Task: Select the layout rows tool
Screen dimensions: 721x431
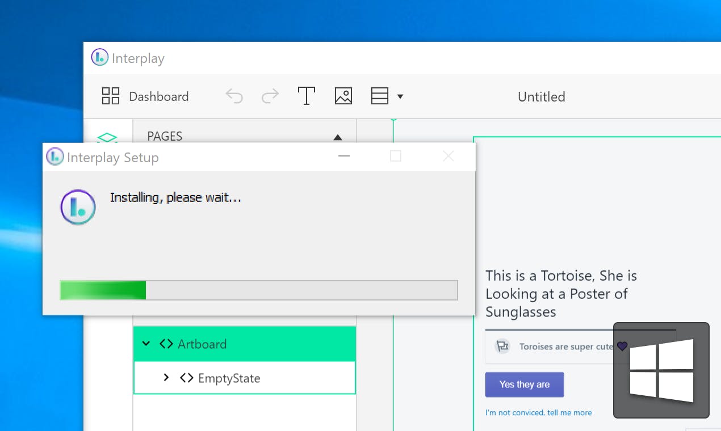Action: point(380,96)
